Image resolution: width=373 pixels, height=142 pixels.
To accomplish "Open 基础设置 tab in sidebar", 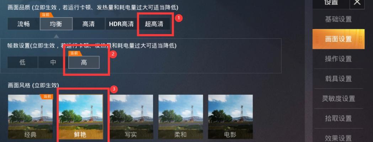I will [x=338, y=19].
